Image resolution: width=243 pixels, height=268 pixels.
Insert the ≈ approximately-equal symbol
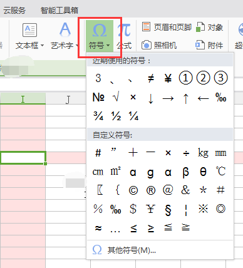point(98,228)
